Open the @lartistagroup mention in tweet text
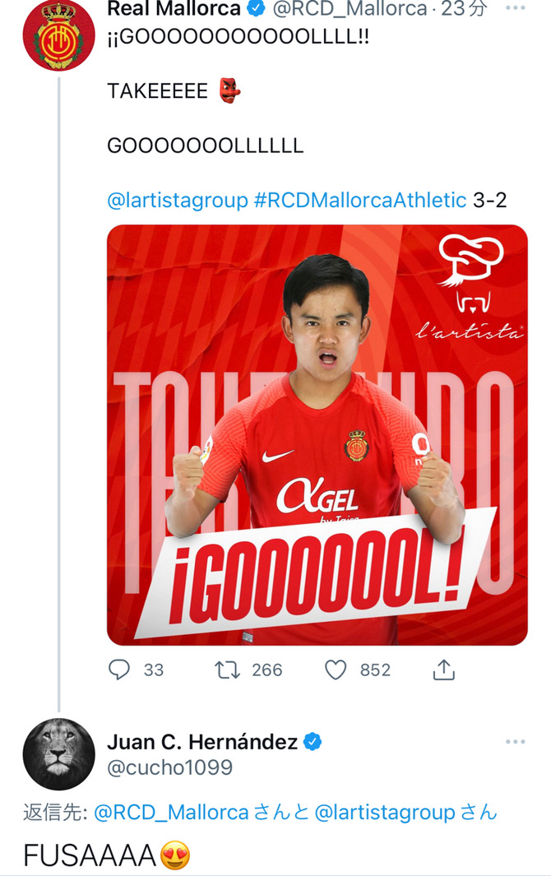Screen dimensions: 551x876 [x=177, y=200]
